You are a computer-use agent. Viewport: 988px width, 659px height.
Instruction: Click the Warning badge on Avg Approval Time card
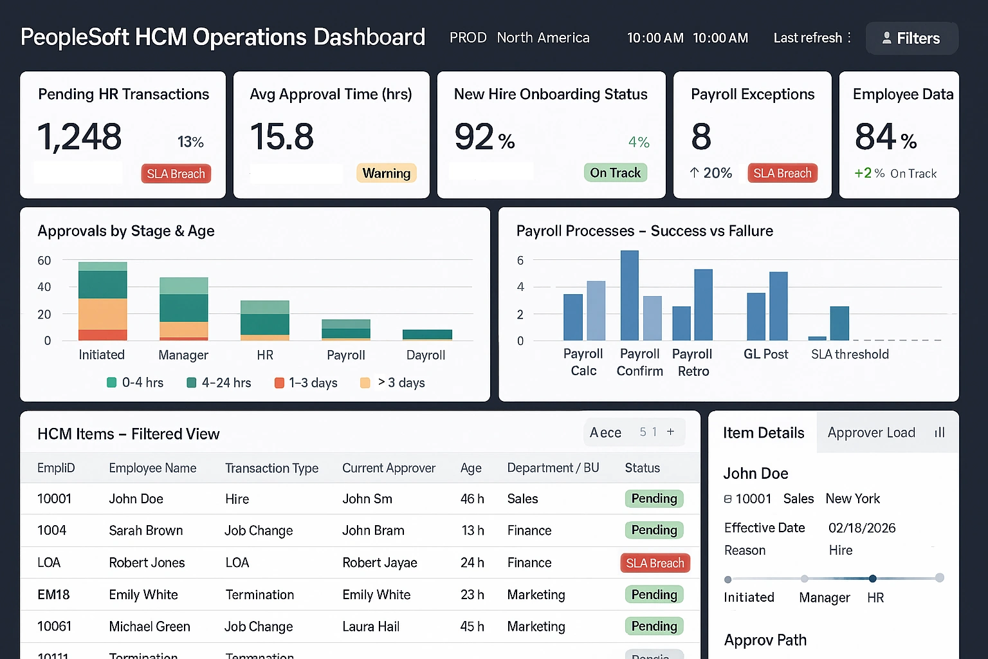coord(386,172)
